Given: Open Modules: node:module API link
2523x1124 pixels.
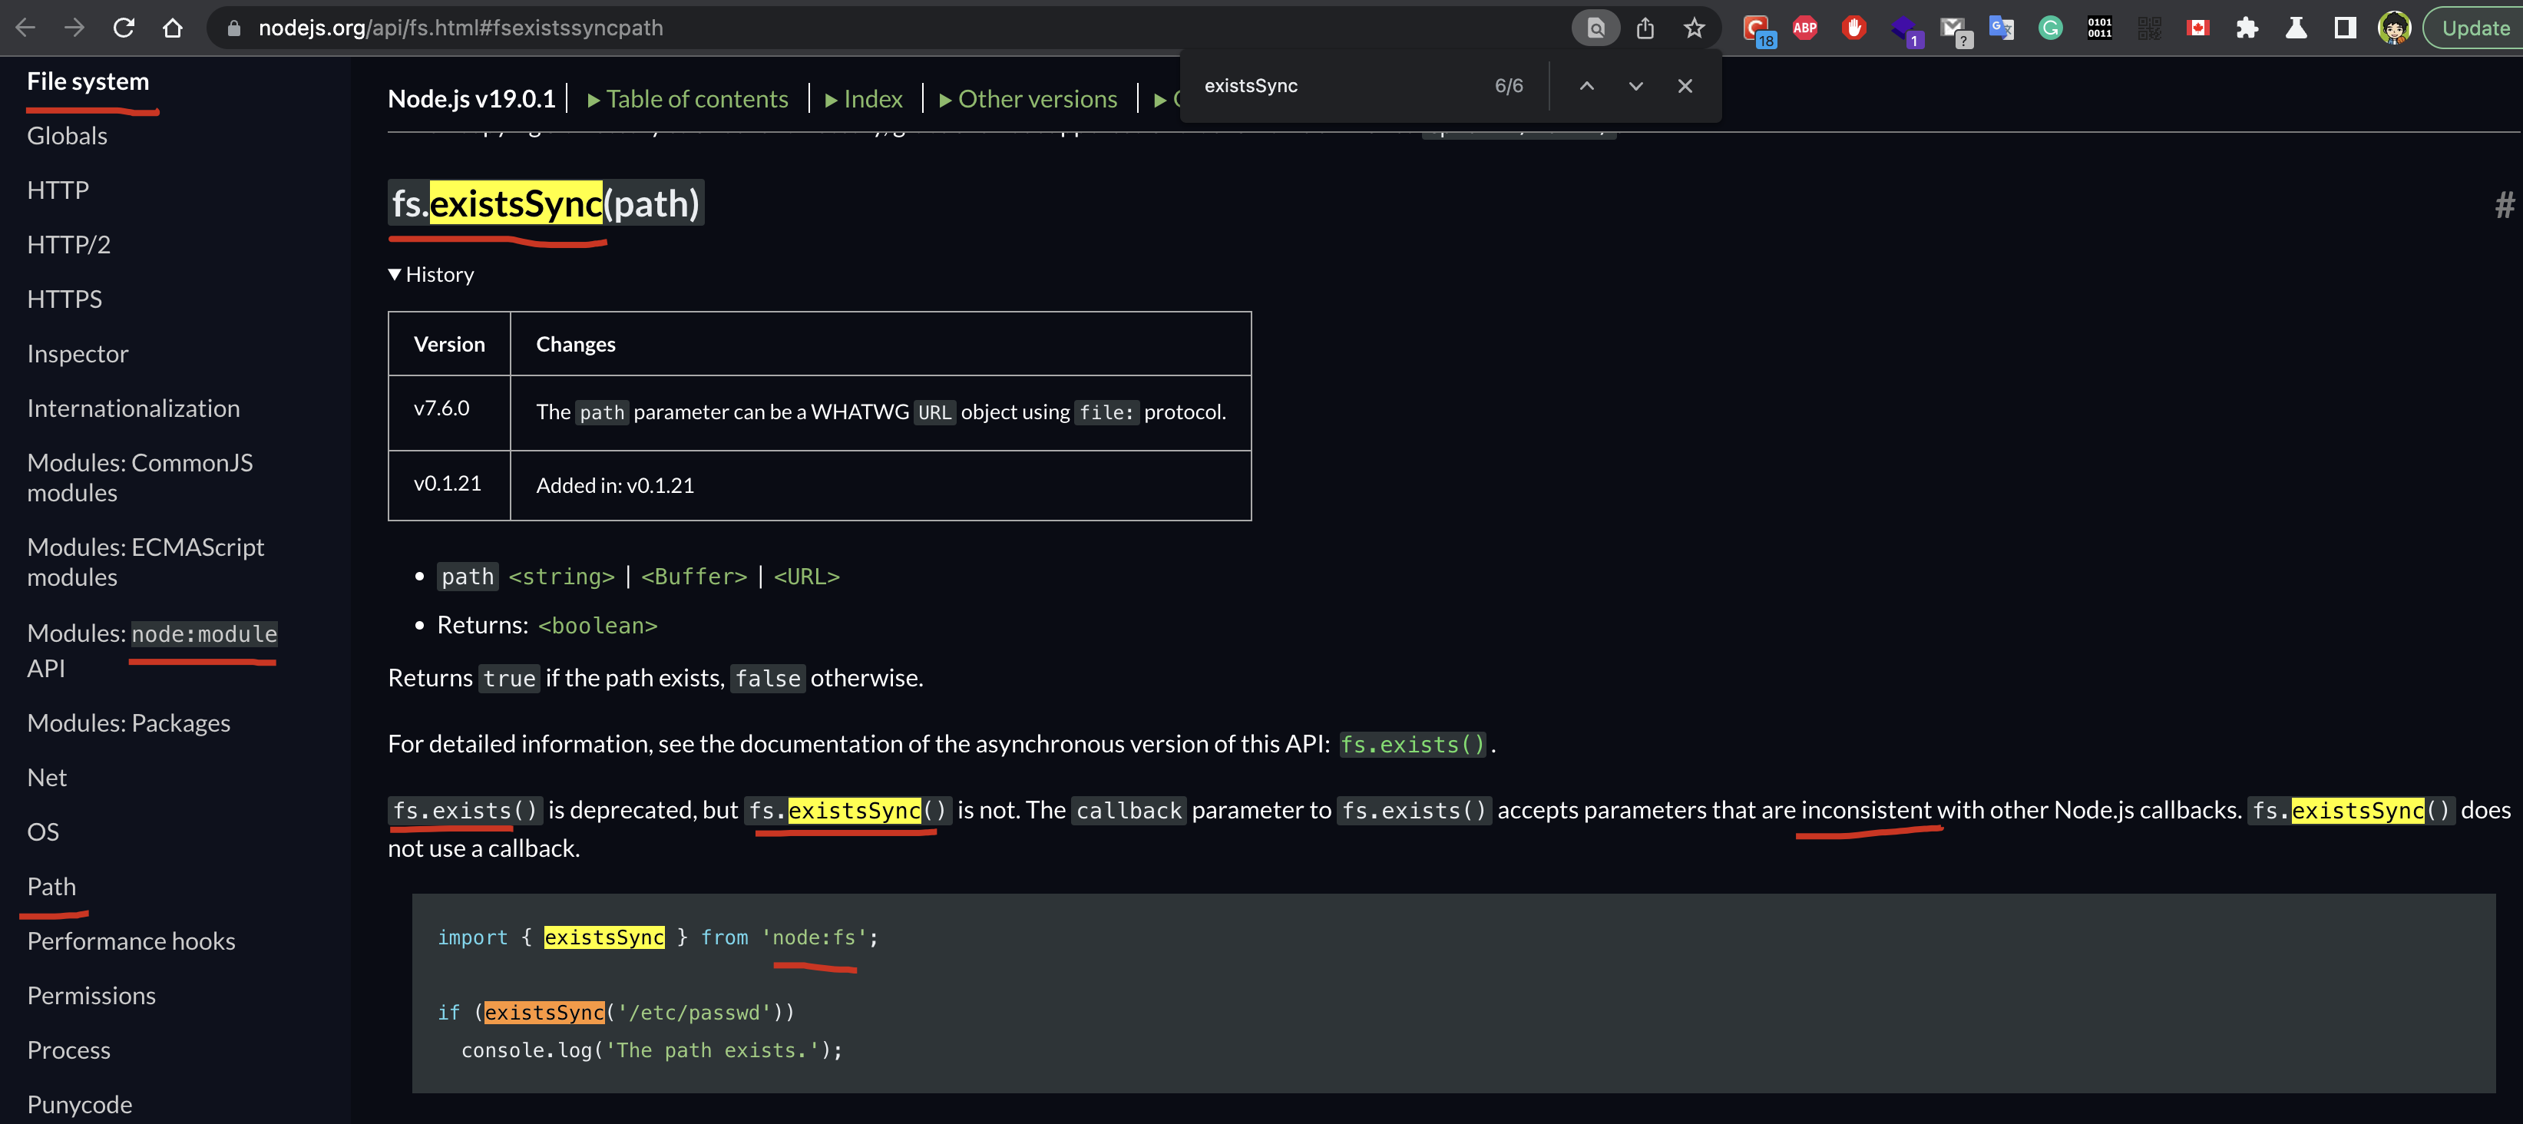Looking at the screenshot, I should (152, 650).
